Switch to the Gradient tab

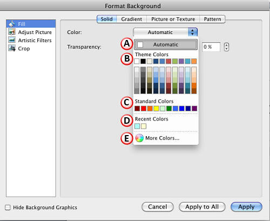[x=132, y=19]
